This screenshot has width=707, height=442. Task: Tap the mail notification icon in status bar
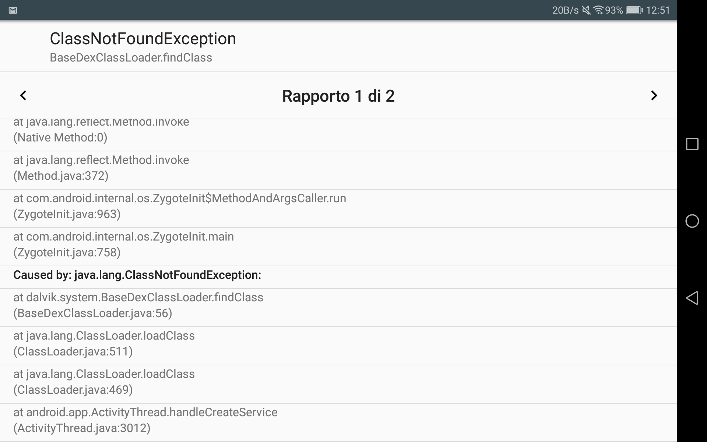click(13, 10)
